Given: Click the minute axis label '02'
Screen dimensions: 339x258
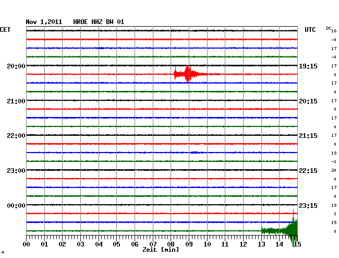Looking at the screenshot, I should (62, 244).
